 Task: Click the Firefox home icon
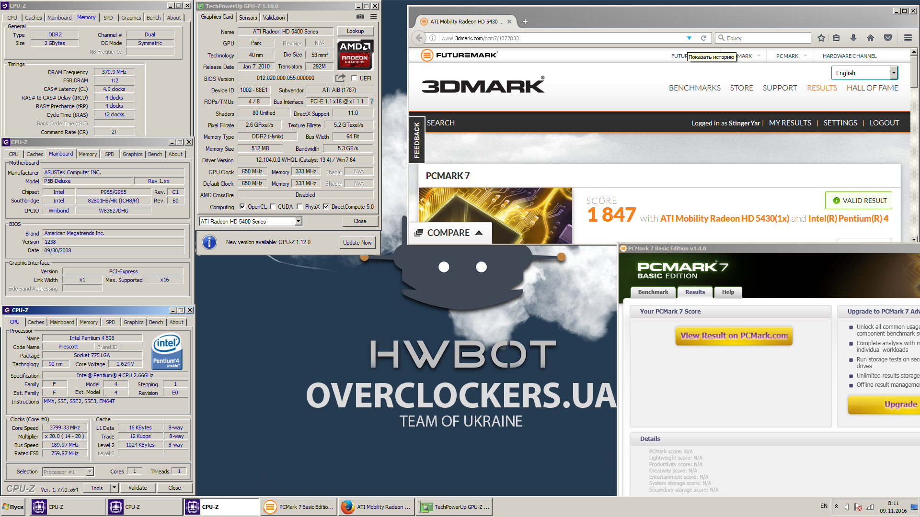click(x=871, y=38)
